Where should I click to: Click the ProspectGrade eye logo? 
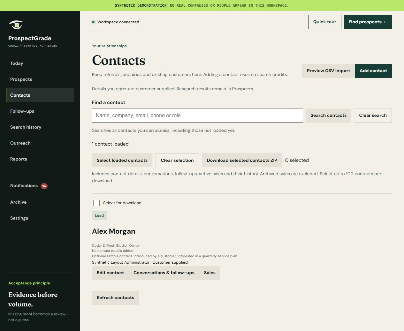click(16, 25)
